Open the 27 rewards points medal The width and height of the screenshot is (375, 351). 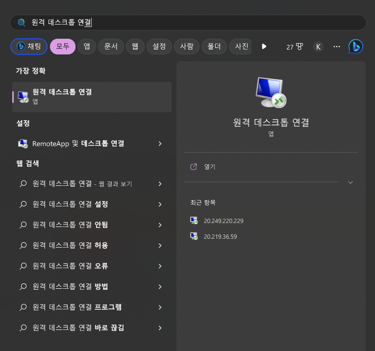click(x=295, y=47)
